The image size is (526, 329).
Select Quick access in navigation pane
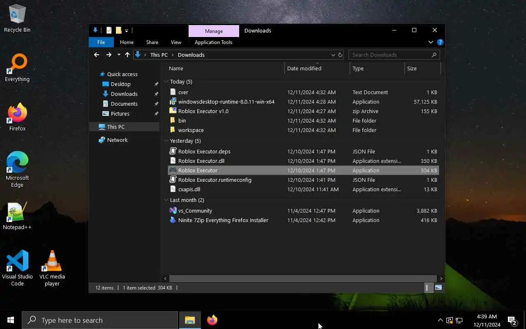click(x=122, y=74)
